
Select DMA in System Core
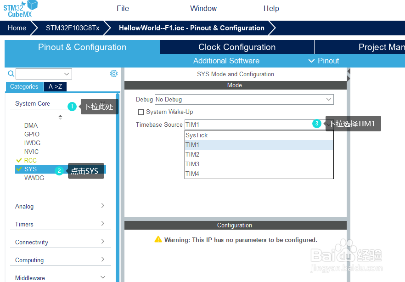(x=31, y=125)
